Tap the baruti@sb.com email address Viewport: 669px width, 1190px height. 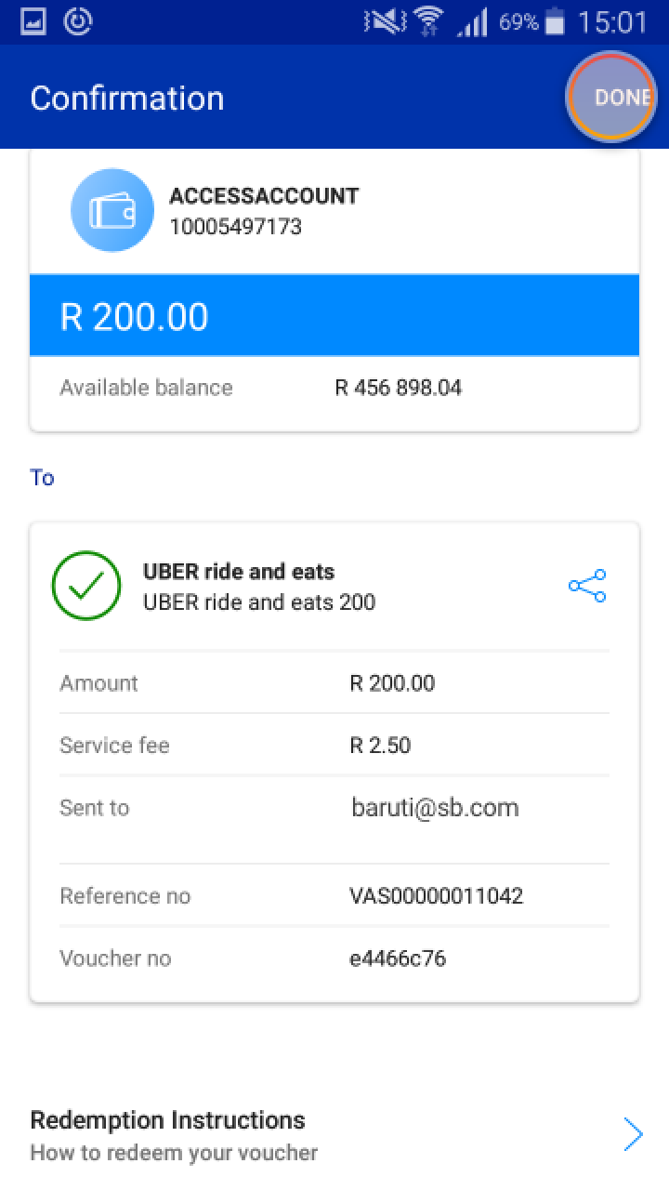[435, 807]
